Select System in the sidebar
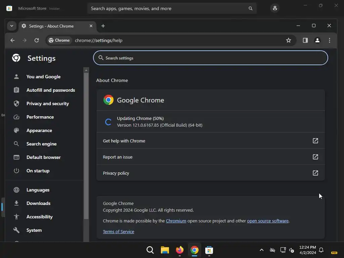 click(x=34, y=230)
